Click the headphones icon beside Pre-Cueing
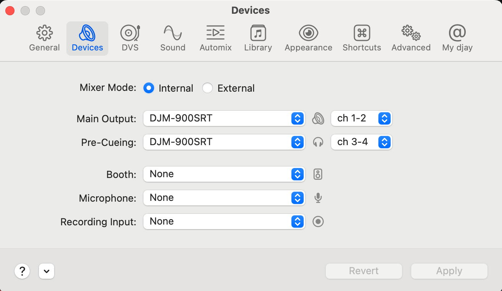Viewport: 502px width, 291px height. 318,142
